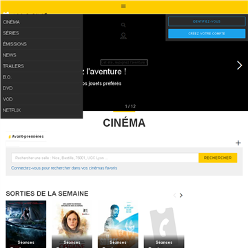Click the RECHERCHER button
The image size is (248, 248).
point(218,158)
